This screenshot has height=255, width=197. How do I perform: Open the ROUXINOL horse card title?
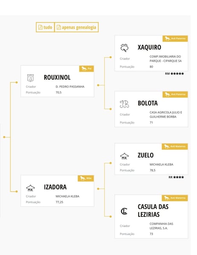pyautogui.click(x=57, y=77)
